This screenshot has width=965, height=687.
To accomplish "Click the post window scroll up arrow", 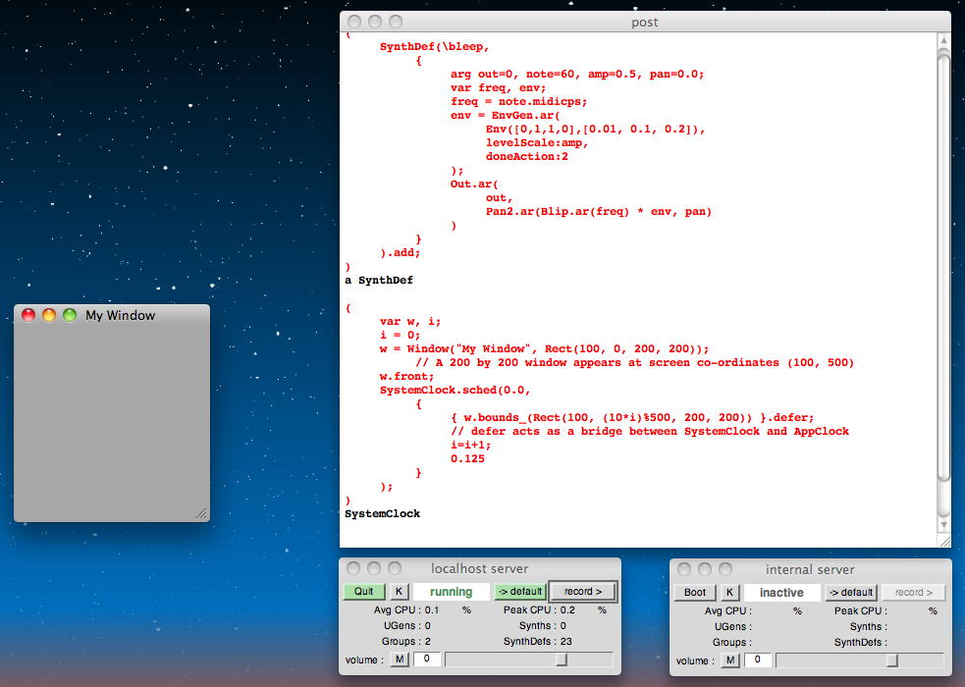I will (943, 41).
